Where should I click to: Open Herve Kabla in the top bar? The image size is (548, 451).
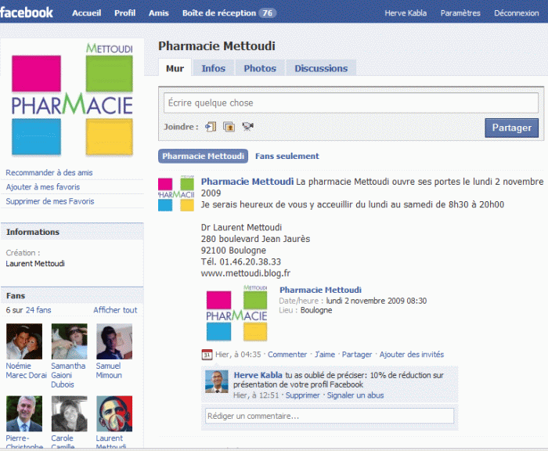point(406,13)
